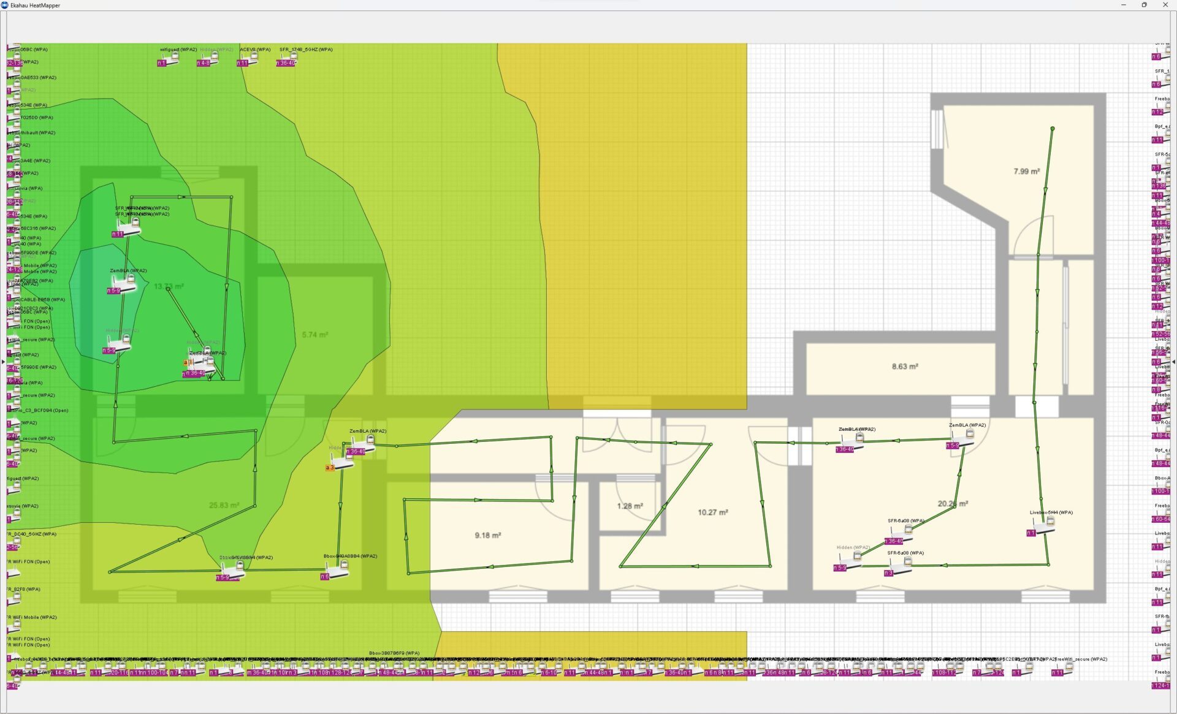Click the 25.83 m² room label

click(224, 506)
